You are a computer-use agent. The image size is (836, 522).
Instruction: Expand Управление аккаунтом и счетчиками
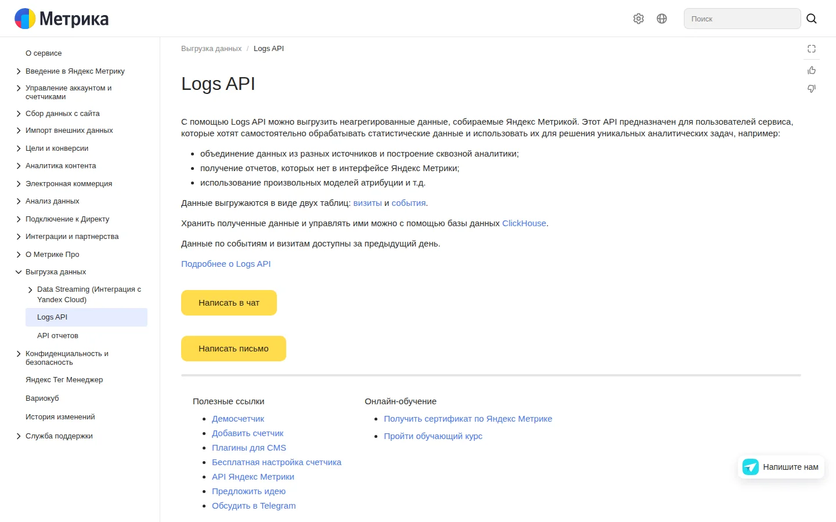coord(19,88)
